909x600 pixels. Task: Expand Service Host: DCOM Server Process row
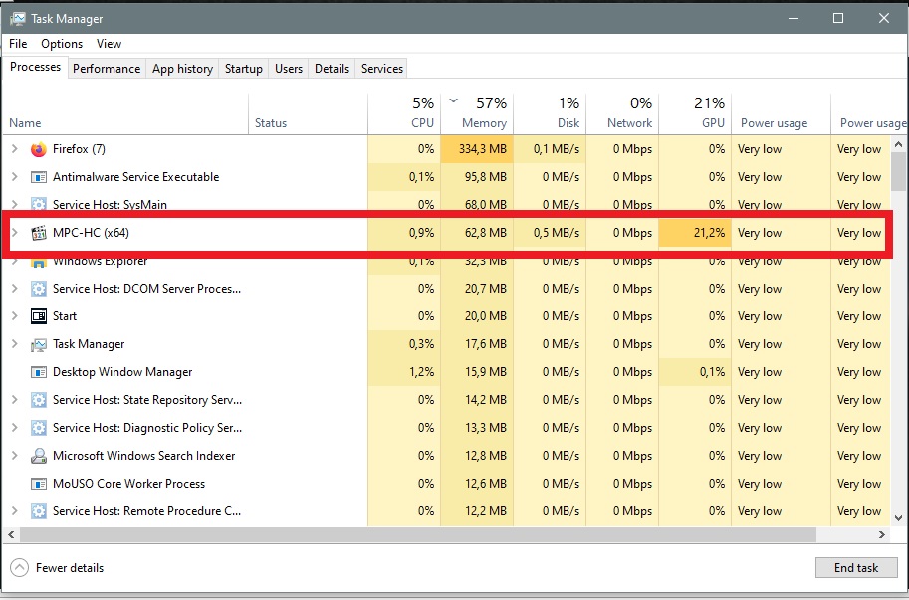pos(15,289)
